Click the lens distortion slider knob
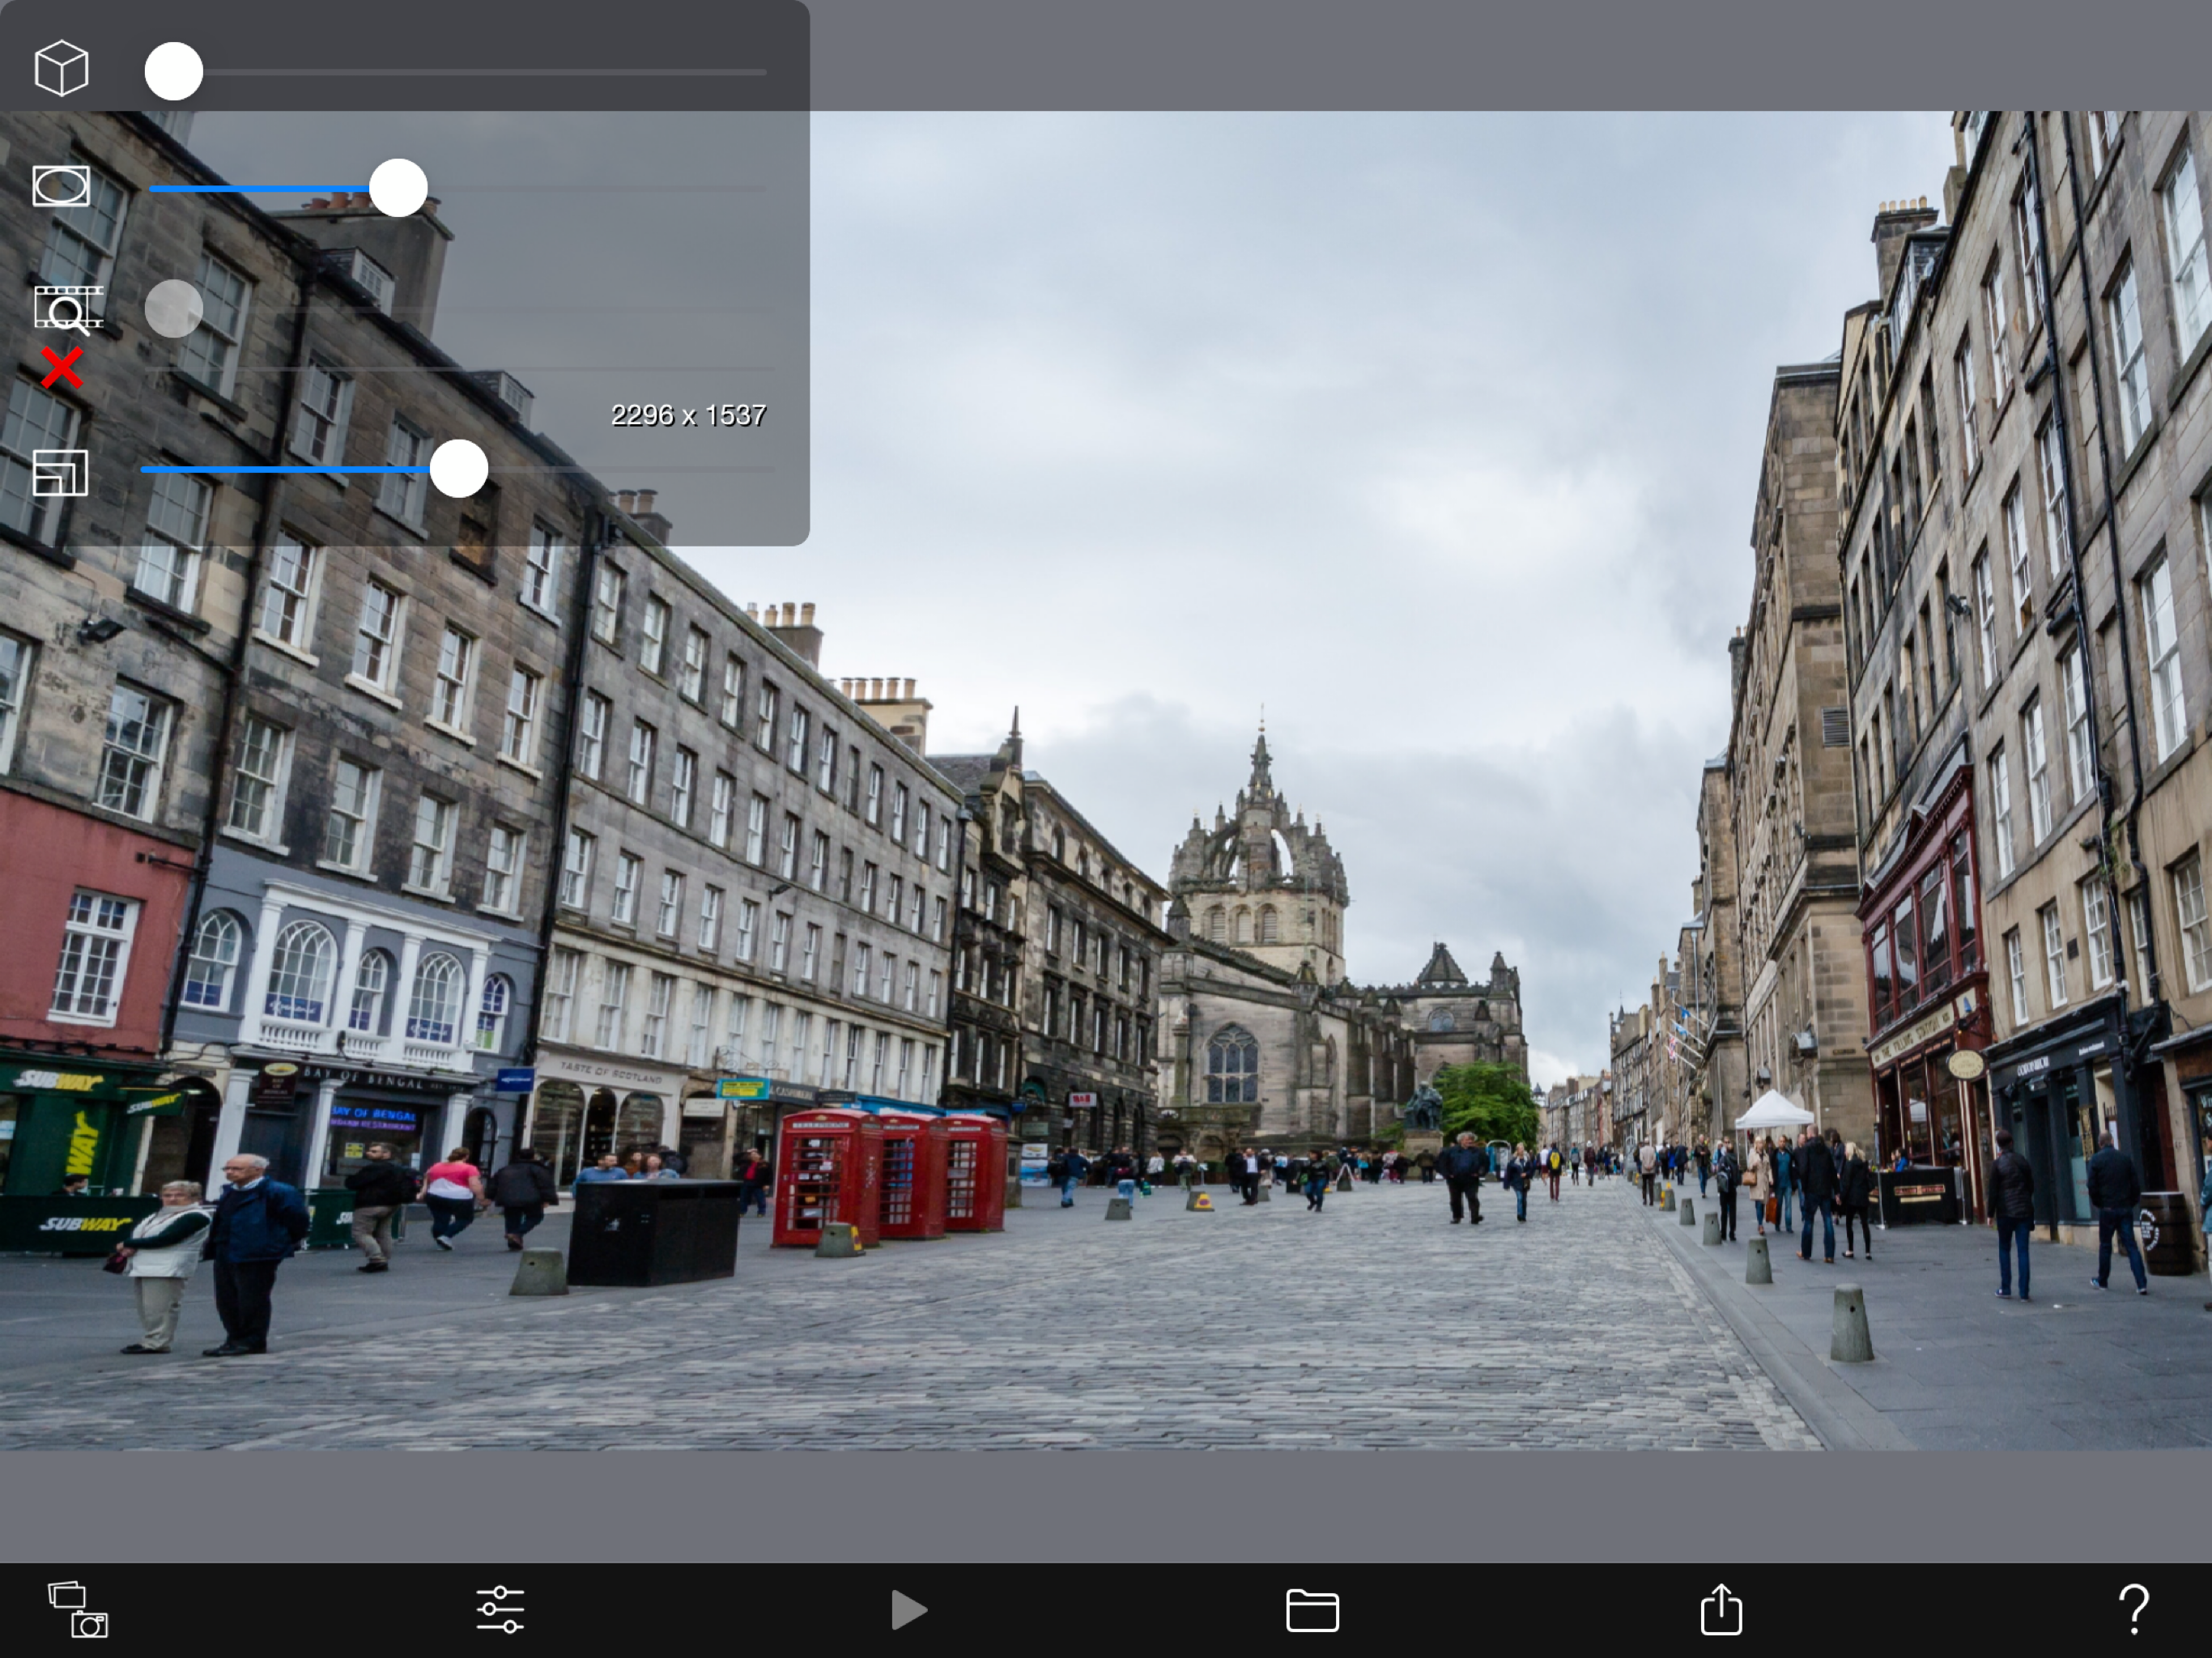Viewport: 2212px width, 1658px height. [398, 187]
